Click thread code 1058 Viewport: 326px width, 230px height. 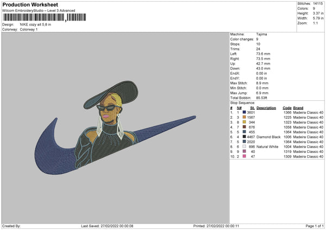(287, 127)
